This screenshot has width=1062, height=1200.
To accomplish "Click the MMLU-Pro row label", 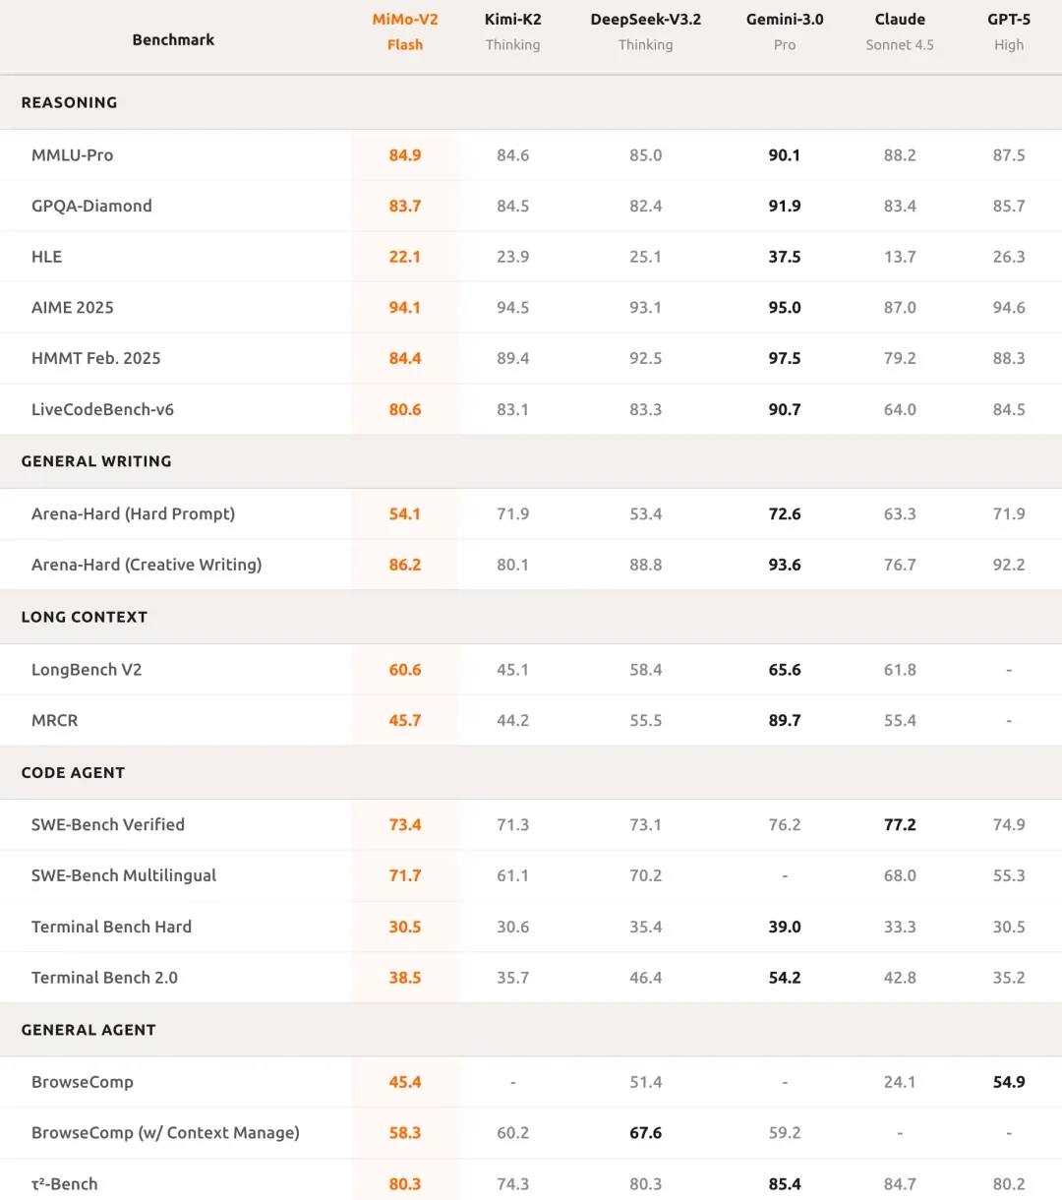I will (x=72, y=155).
